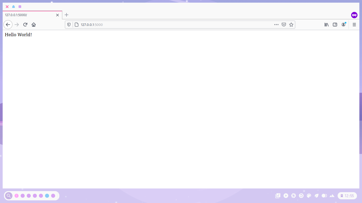Screen dimensions: 362x203
Task: Click the Reload page button
Action: point(25,25)
